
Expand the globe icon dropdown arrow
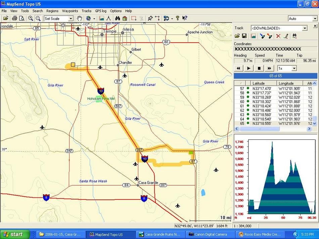pos(94,19)
